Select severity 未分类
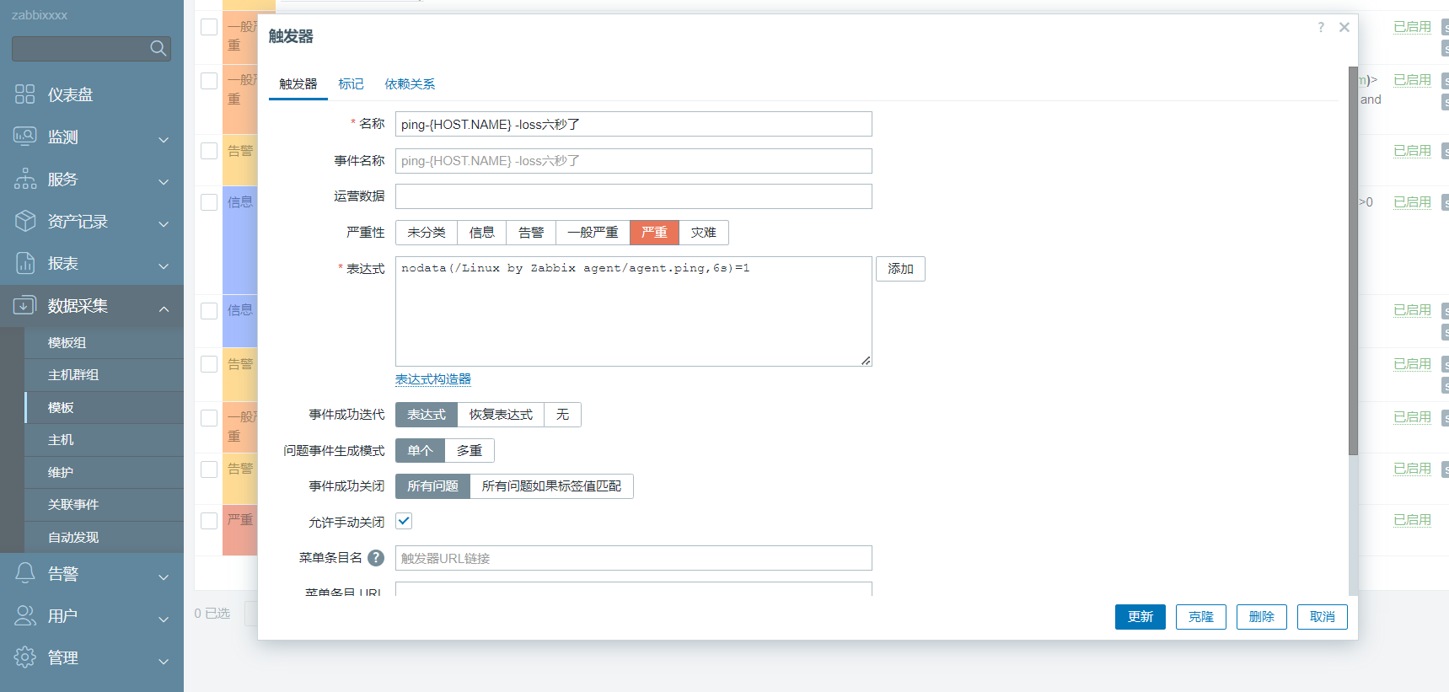The width and height of the screenshot is (1449, 692). [427, 233]
